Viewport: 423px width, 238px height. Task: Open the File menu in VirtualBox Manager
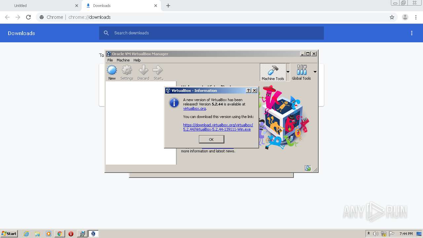point(110,60)
